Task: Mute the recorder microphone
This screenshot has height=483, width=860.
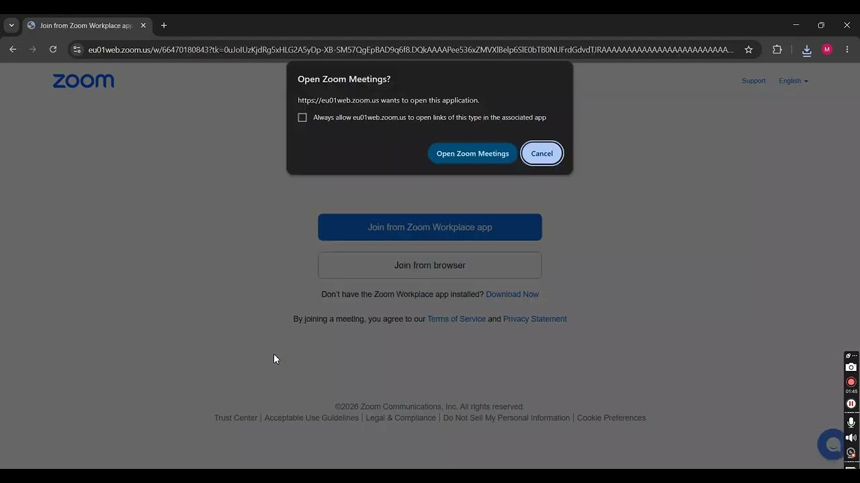Action: (851, 422)
